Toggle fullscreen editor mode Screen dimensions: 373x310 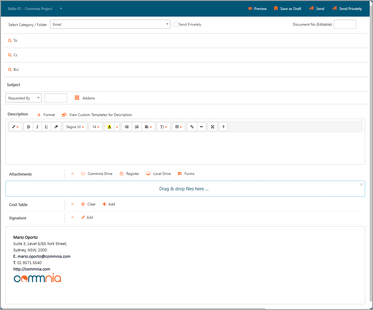[x=212, y=127]
